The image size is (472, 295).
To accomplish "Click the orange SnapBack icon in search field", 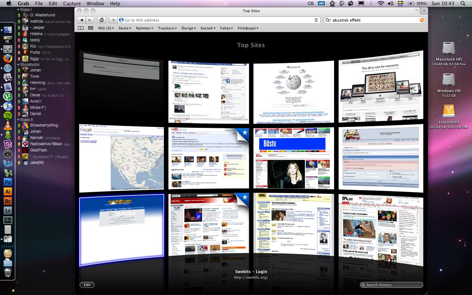I will (x=422, y=20).
